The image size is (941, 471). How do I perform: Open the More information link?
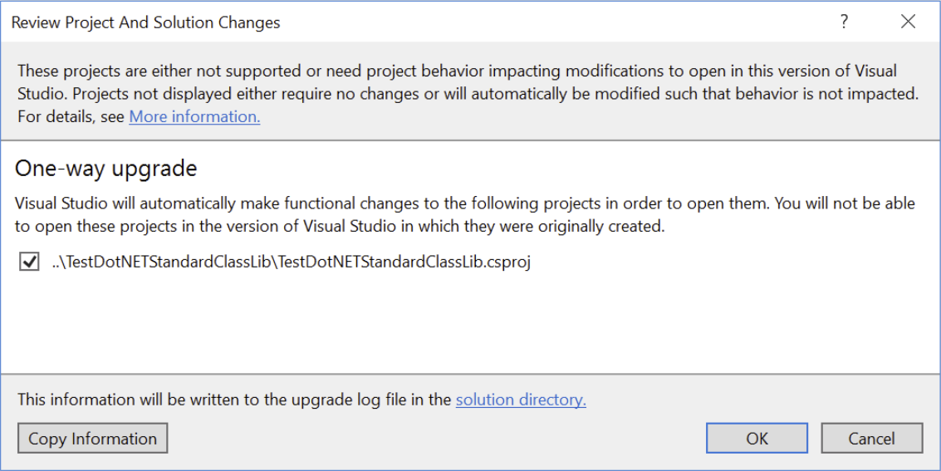(194, 116)
